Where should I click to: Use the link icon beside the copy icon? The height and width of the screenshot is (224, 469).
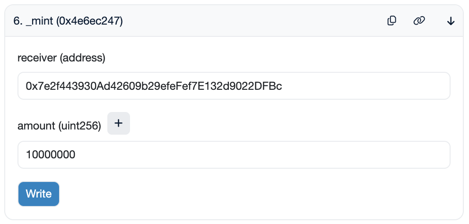point(419,21)
